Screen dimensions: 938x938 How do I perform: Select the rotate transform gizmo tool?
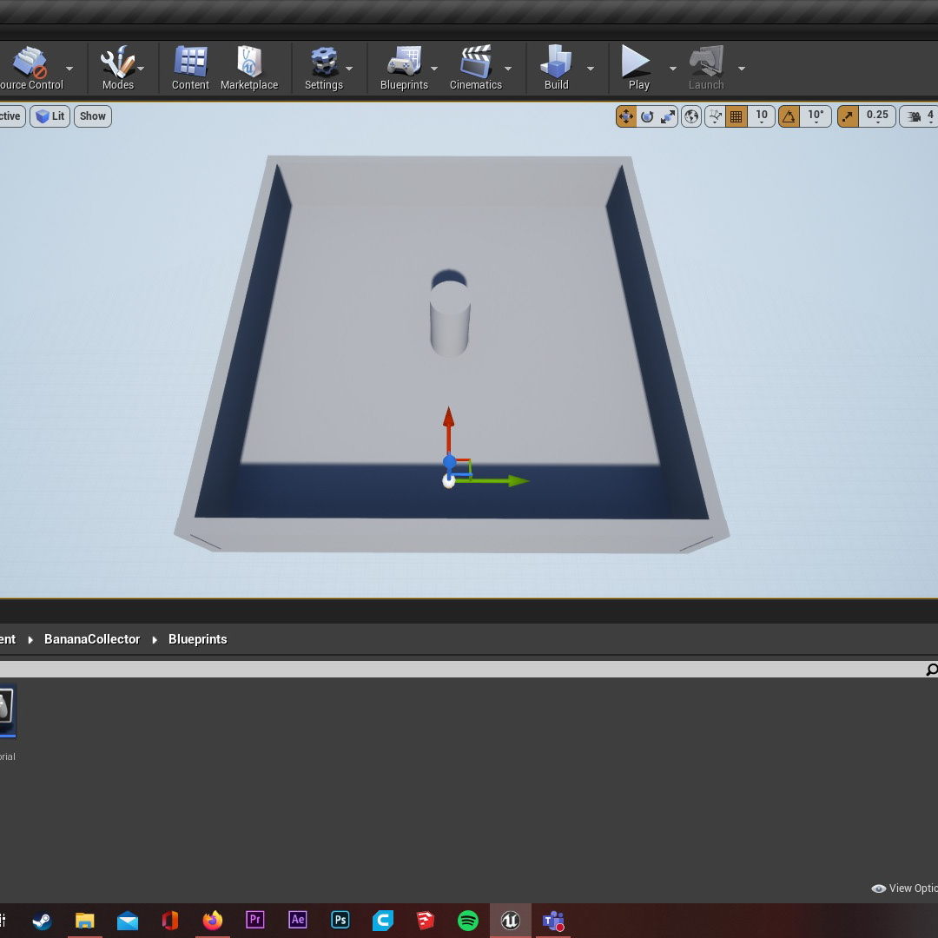(x=647, y=116)
